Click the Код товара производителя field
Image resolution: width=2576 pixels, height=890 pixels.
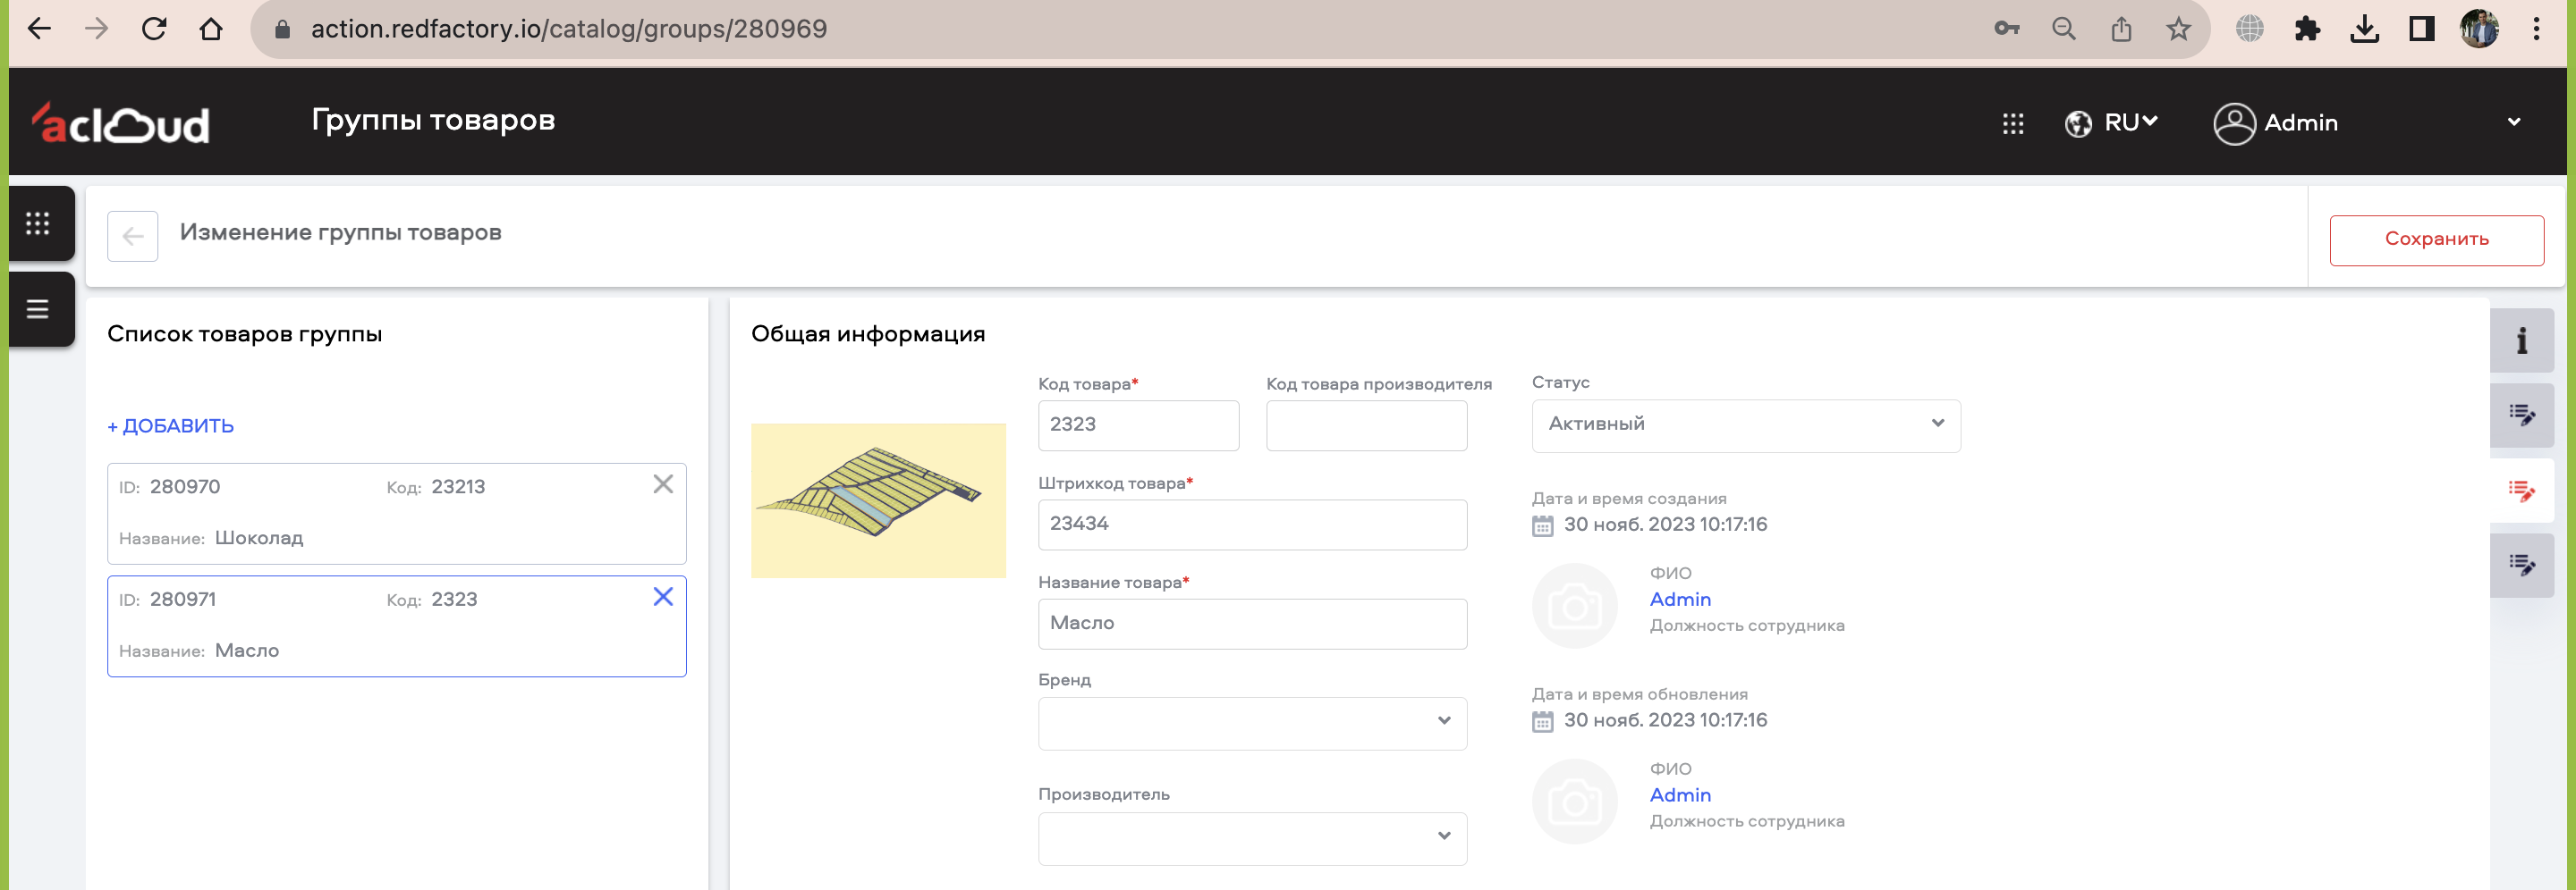click(1366, 425)
